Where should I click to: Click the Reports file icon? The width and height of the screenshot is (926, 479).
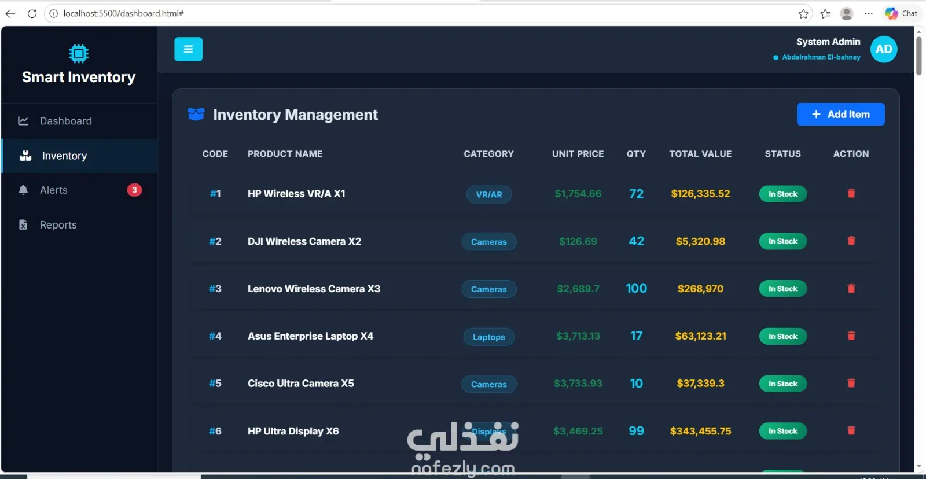(x=23, y=224)
